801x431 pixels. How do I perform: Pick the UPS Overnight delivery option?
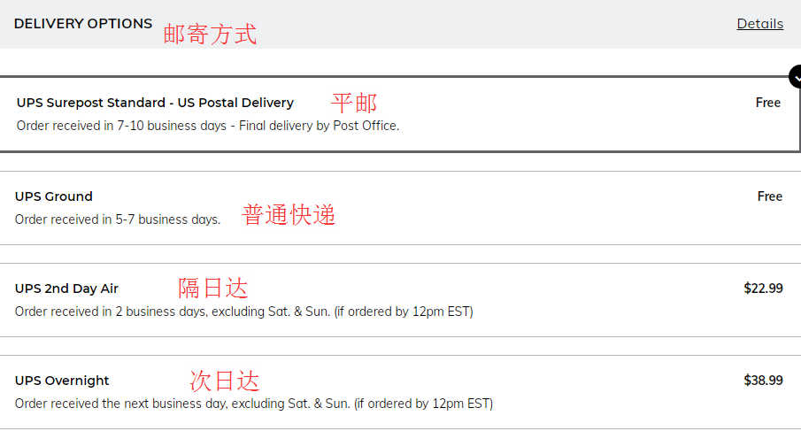62,381
